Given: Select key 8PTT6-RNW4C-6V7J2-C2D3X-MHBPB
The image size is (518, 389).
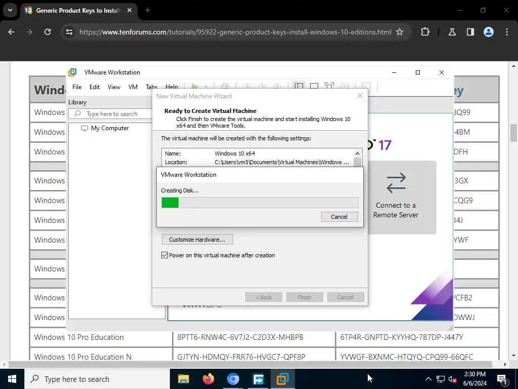Looking at the screenshot, I should [x=240, y=337].
